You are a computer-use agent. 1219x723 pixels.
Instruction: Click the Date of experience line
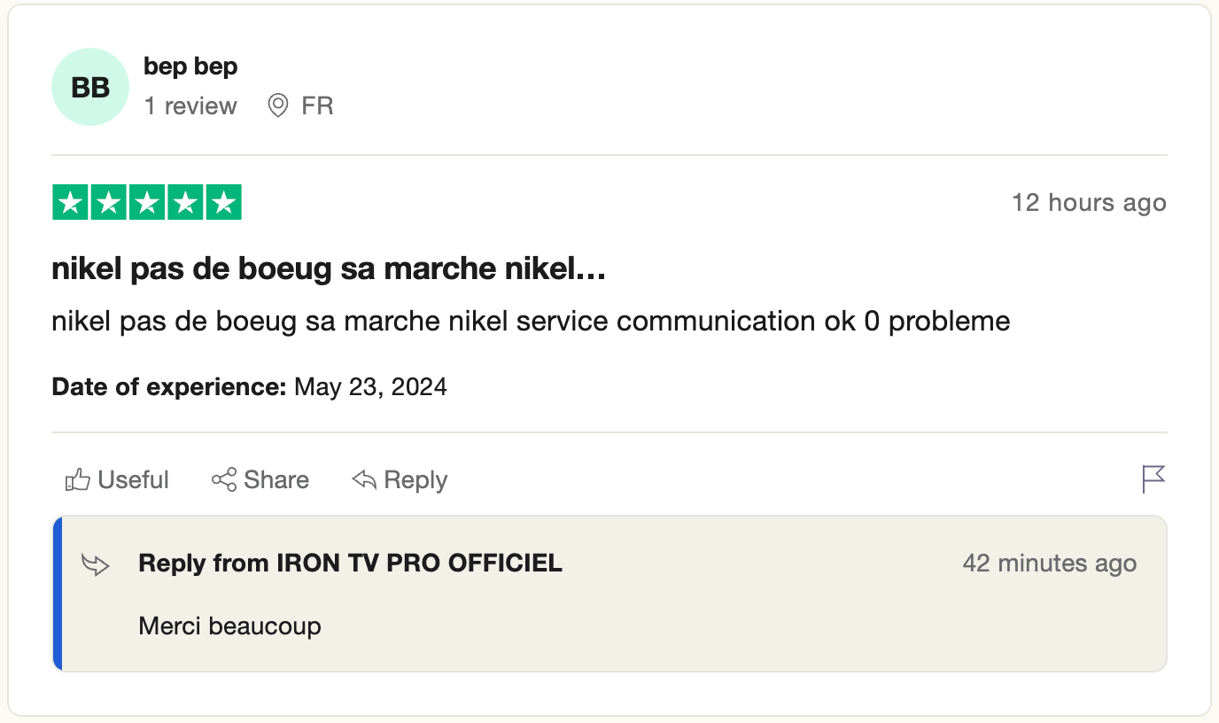click(249, 386)
